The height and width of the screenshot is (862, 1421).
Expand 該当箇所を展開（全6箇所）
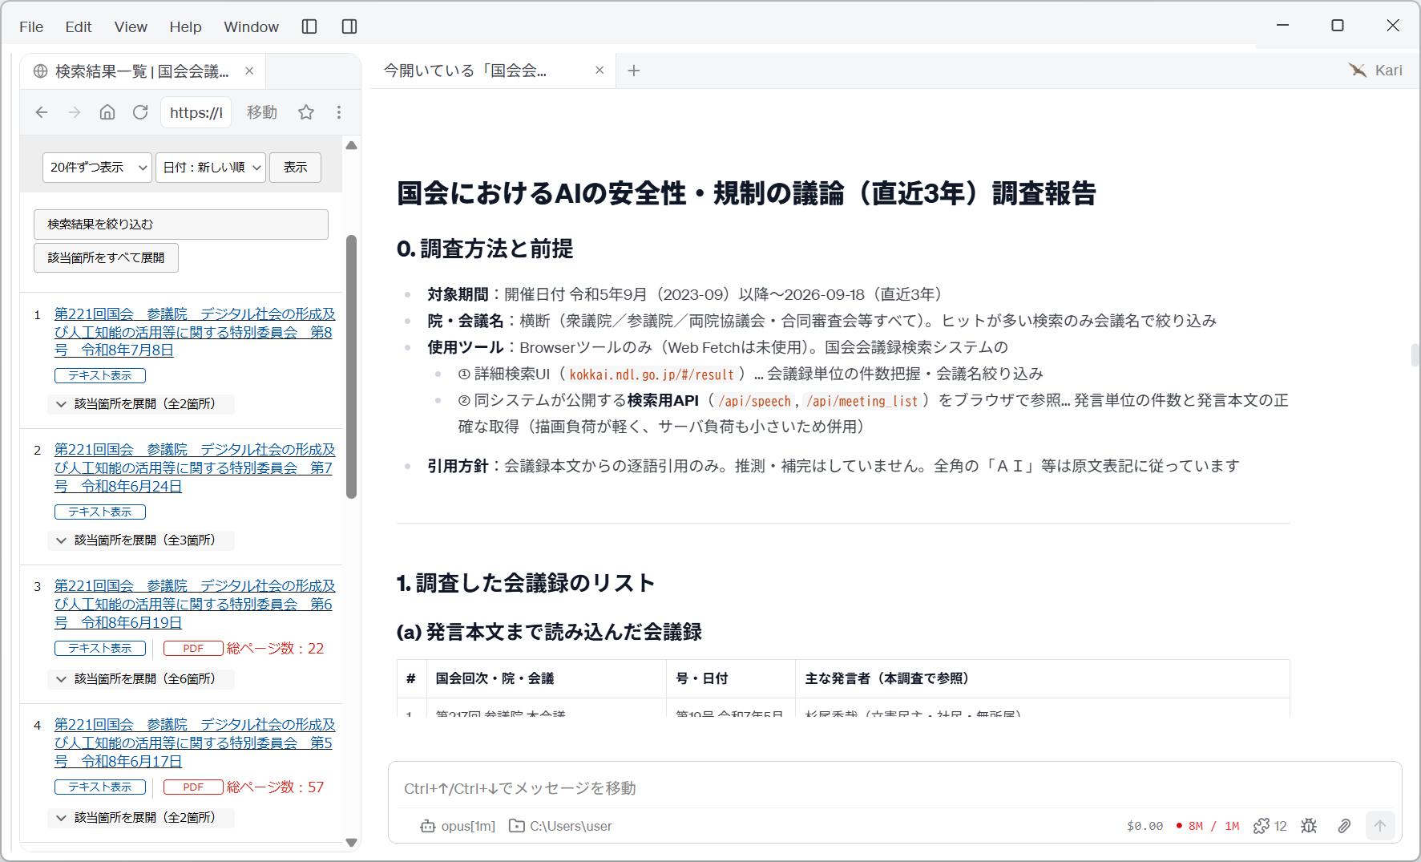pos(141,679)
